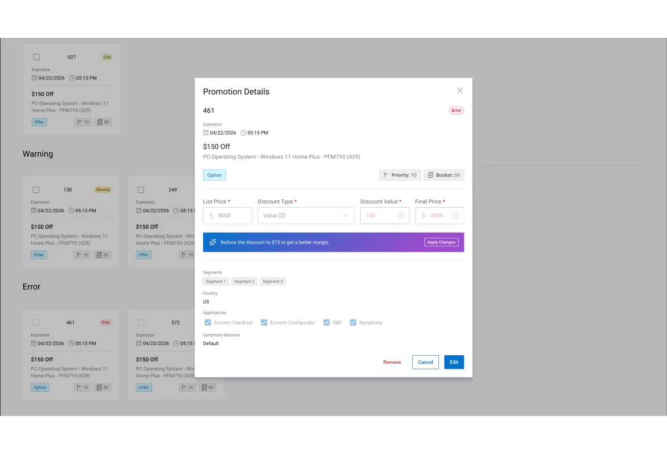Click the Offer tag on card 249
667x454 pixels.
tap(143, 255)
